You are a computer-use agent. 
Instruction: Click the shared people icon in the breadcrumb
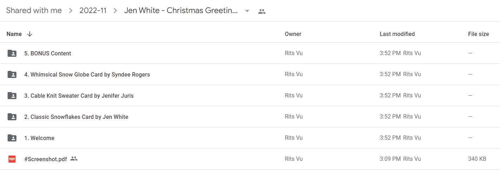tap(261, 11)
